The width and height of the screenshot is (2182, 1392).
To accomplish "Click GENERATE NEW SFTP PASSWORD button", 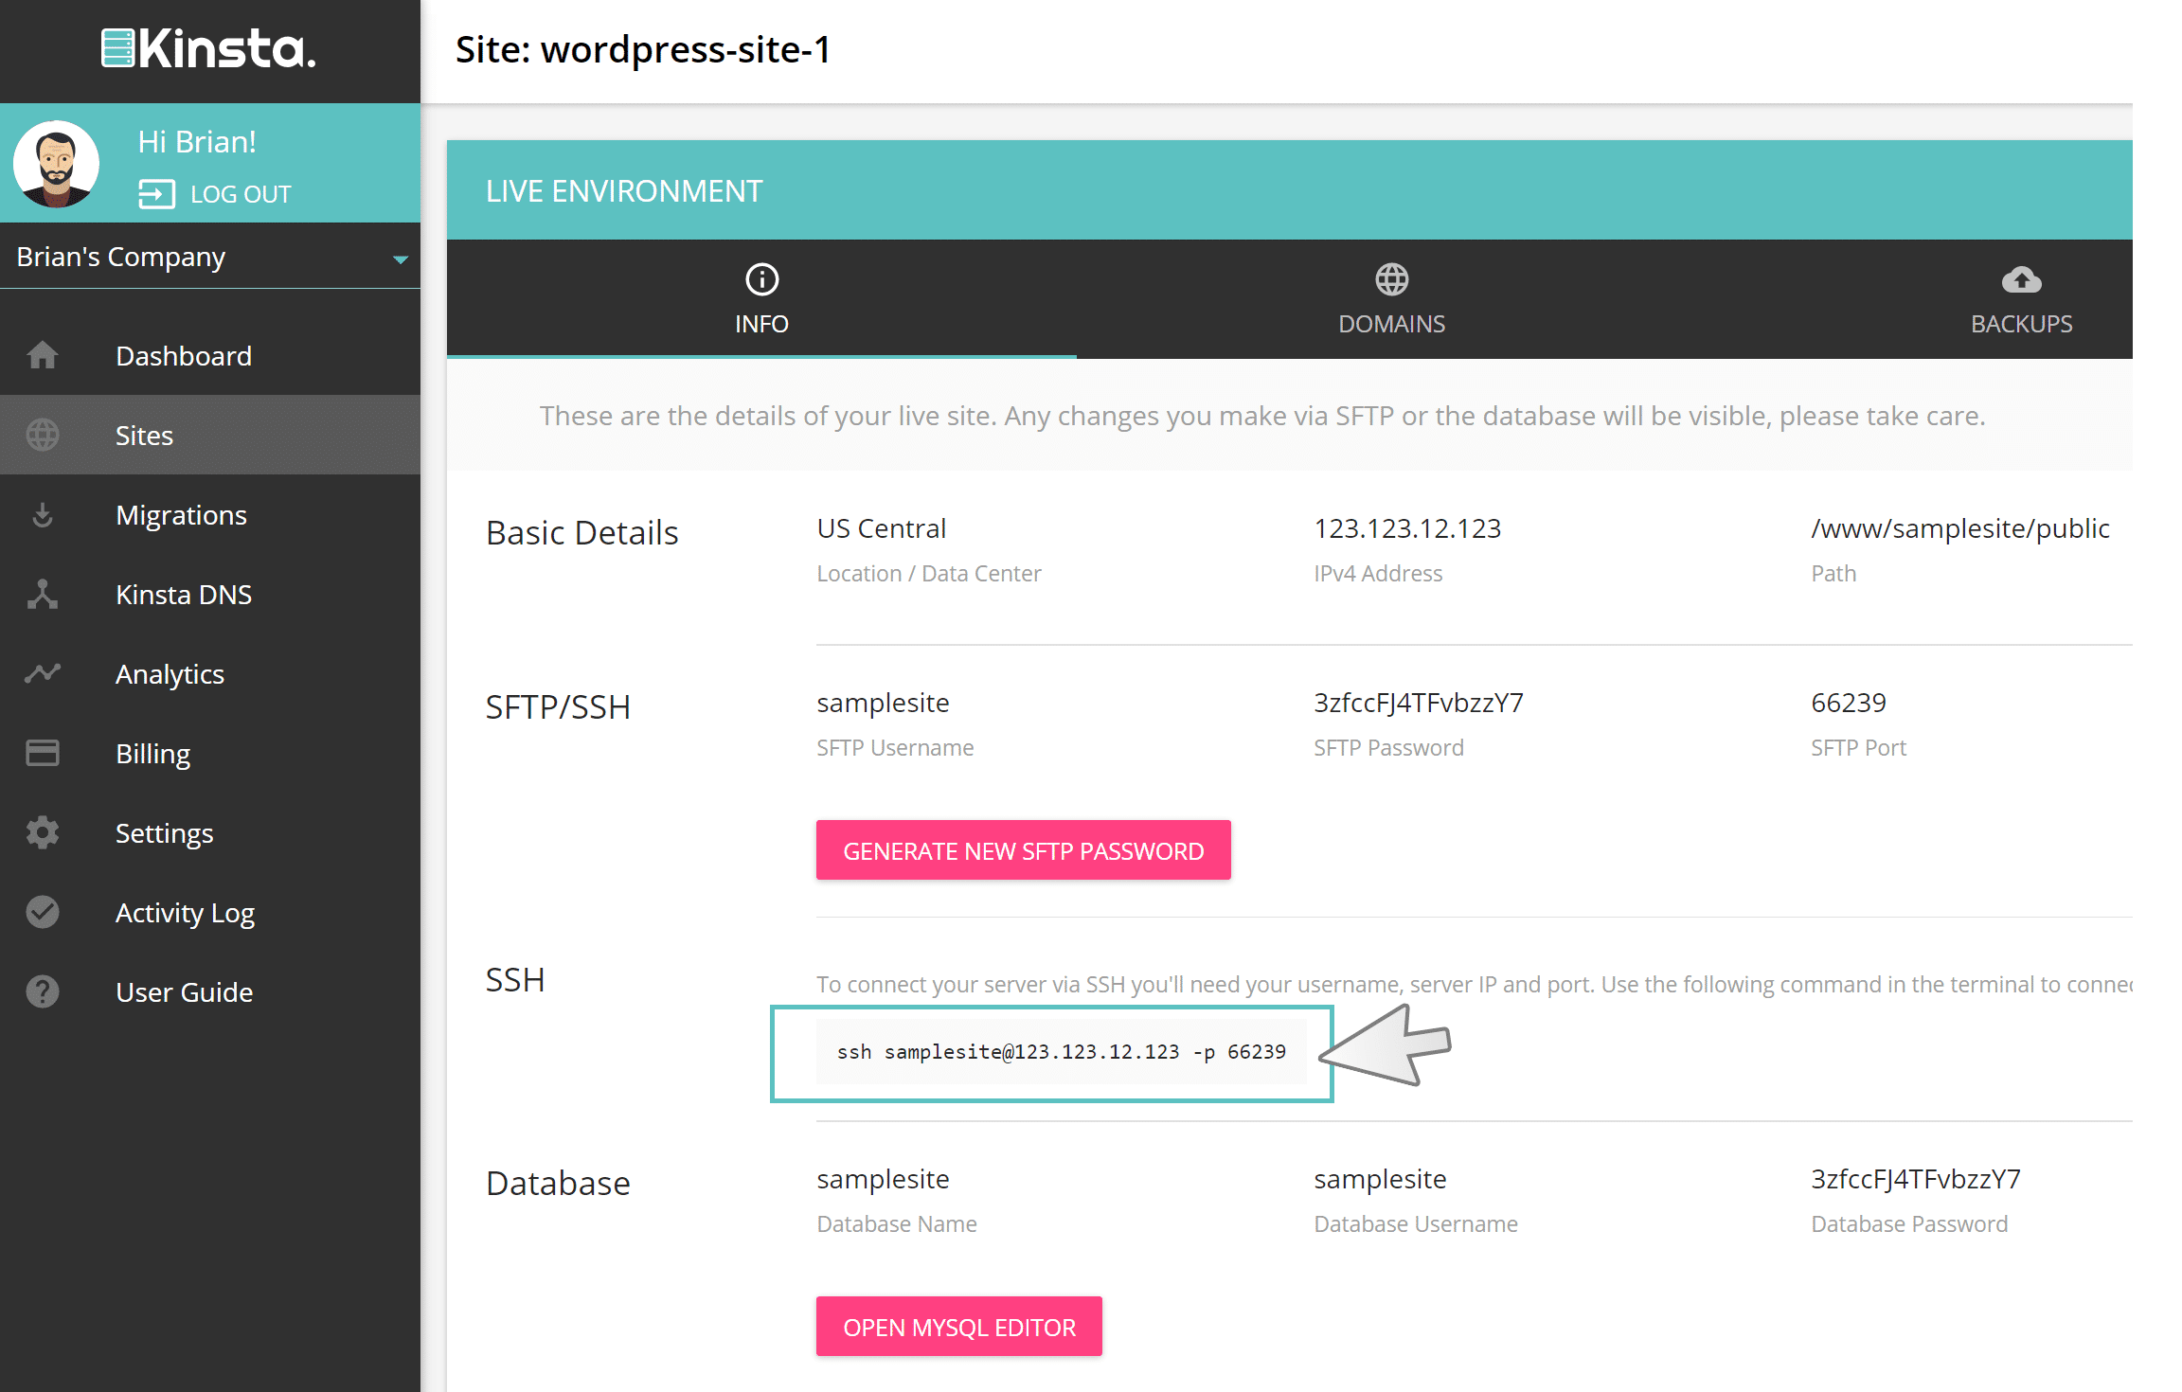I will pos(1023,850).
